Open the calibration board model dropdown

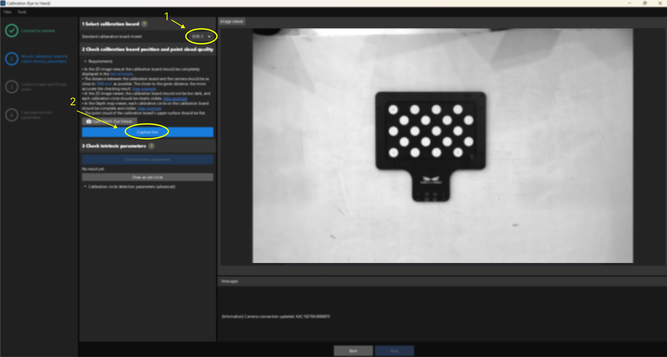pos(201,37)
